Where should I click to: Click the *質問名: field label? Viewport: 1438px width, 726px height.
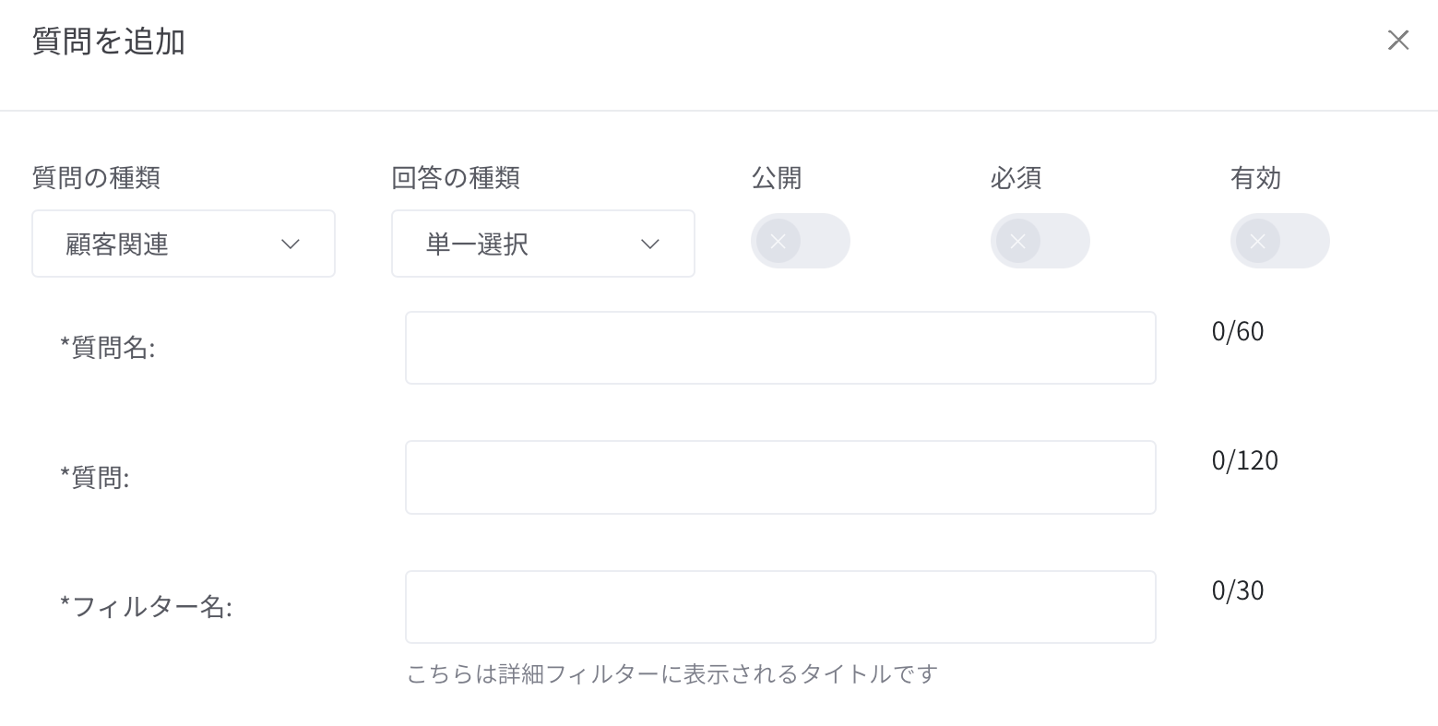(107, 348)
